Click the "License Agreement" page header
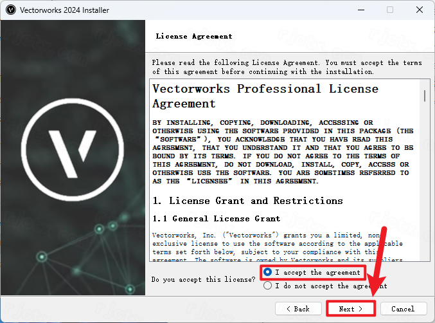The width and height of the screenshot is (435, 323). 194,37
